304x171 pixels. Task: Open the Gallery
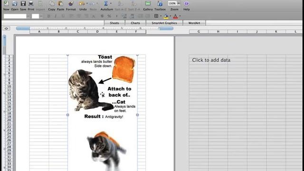tap(148, 4)
